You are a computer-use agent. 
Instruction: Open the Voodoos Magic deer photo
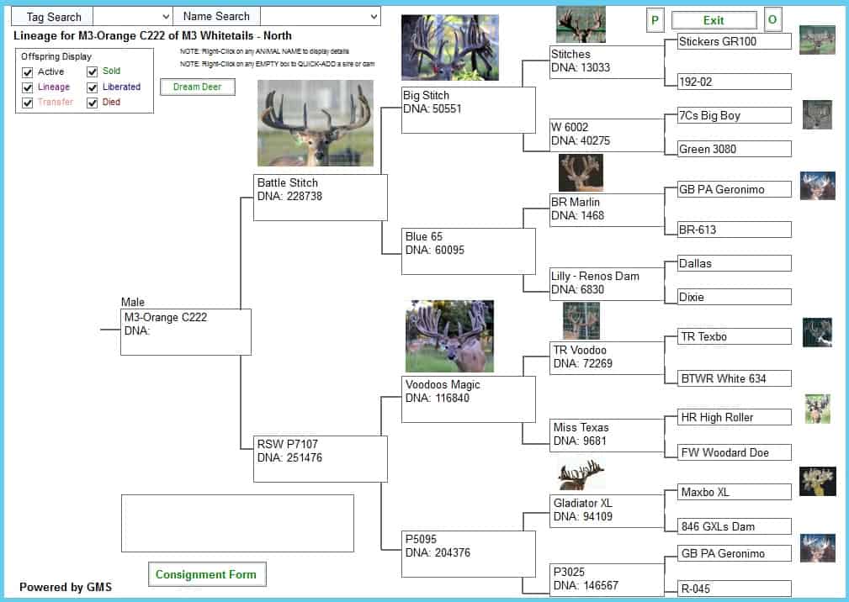pyautogui.click(x=449, y=335)
